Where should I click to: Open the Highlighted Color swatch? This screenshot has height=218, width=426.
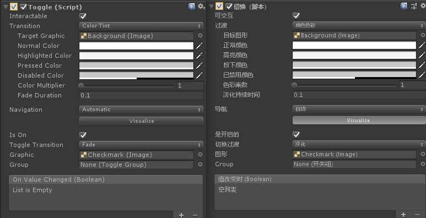coord(136,56)
